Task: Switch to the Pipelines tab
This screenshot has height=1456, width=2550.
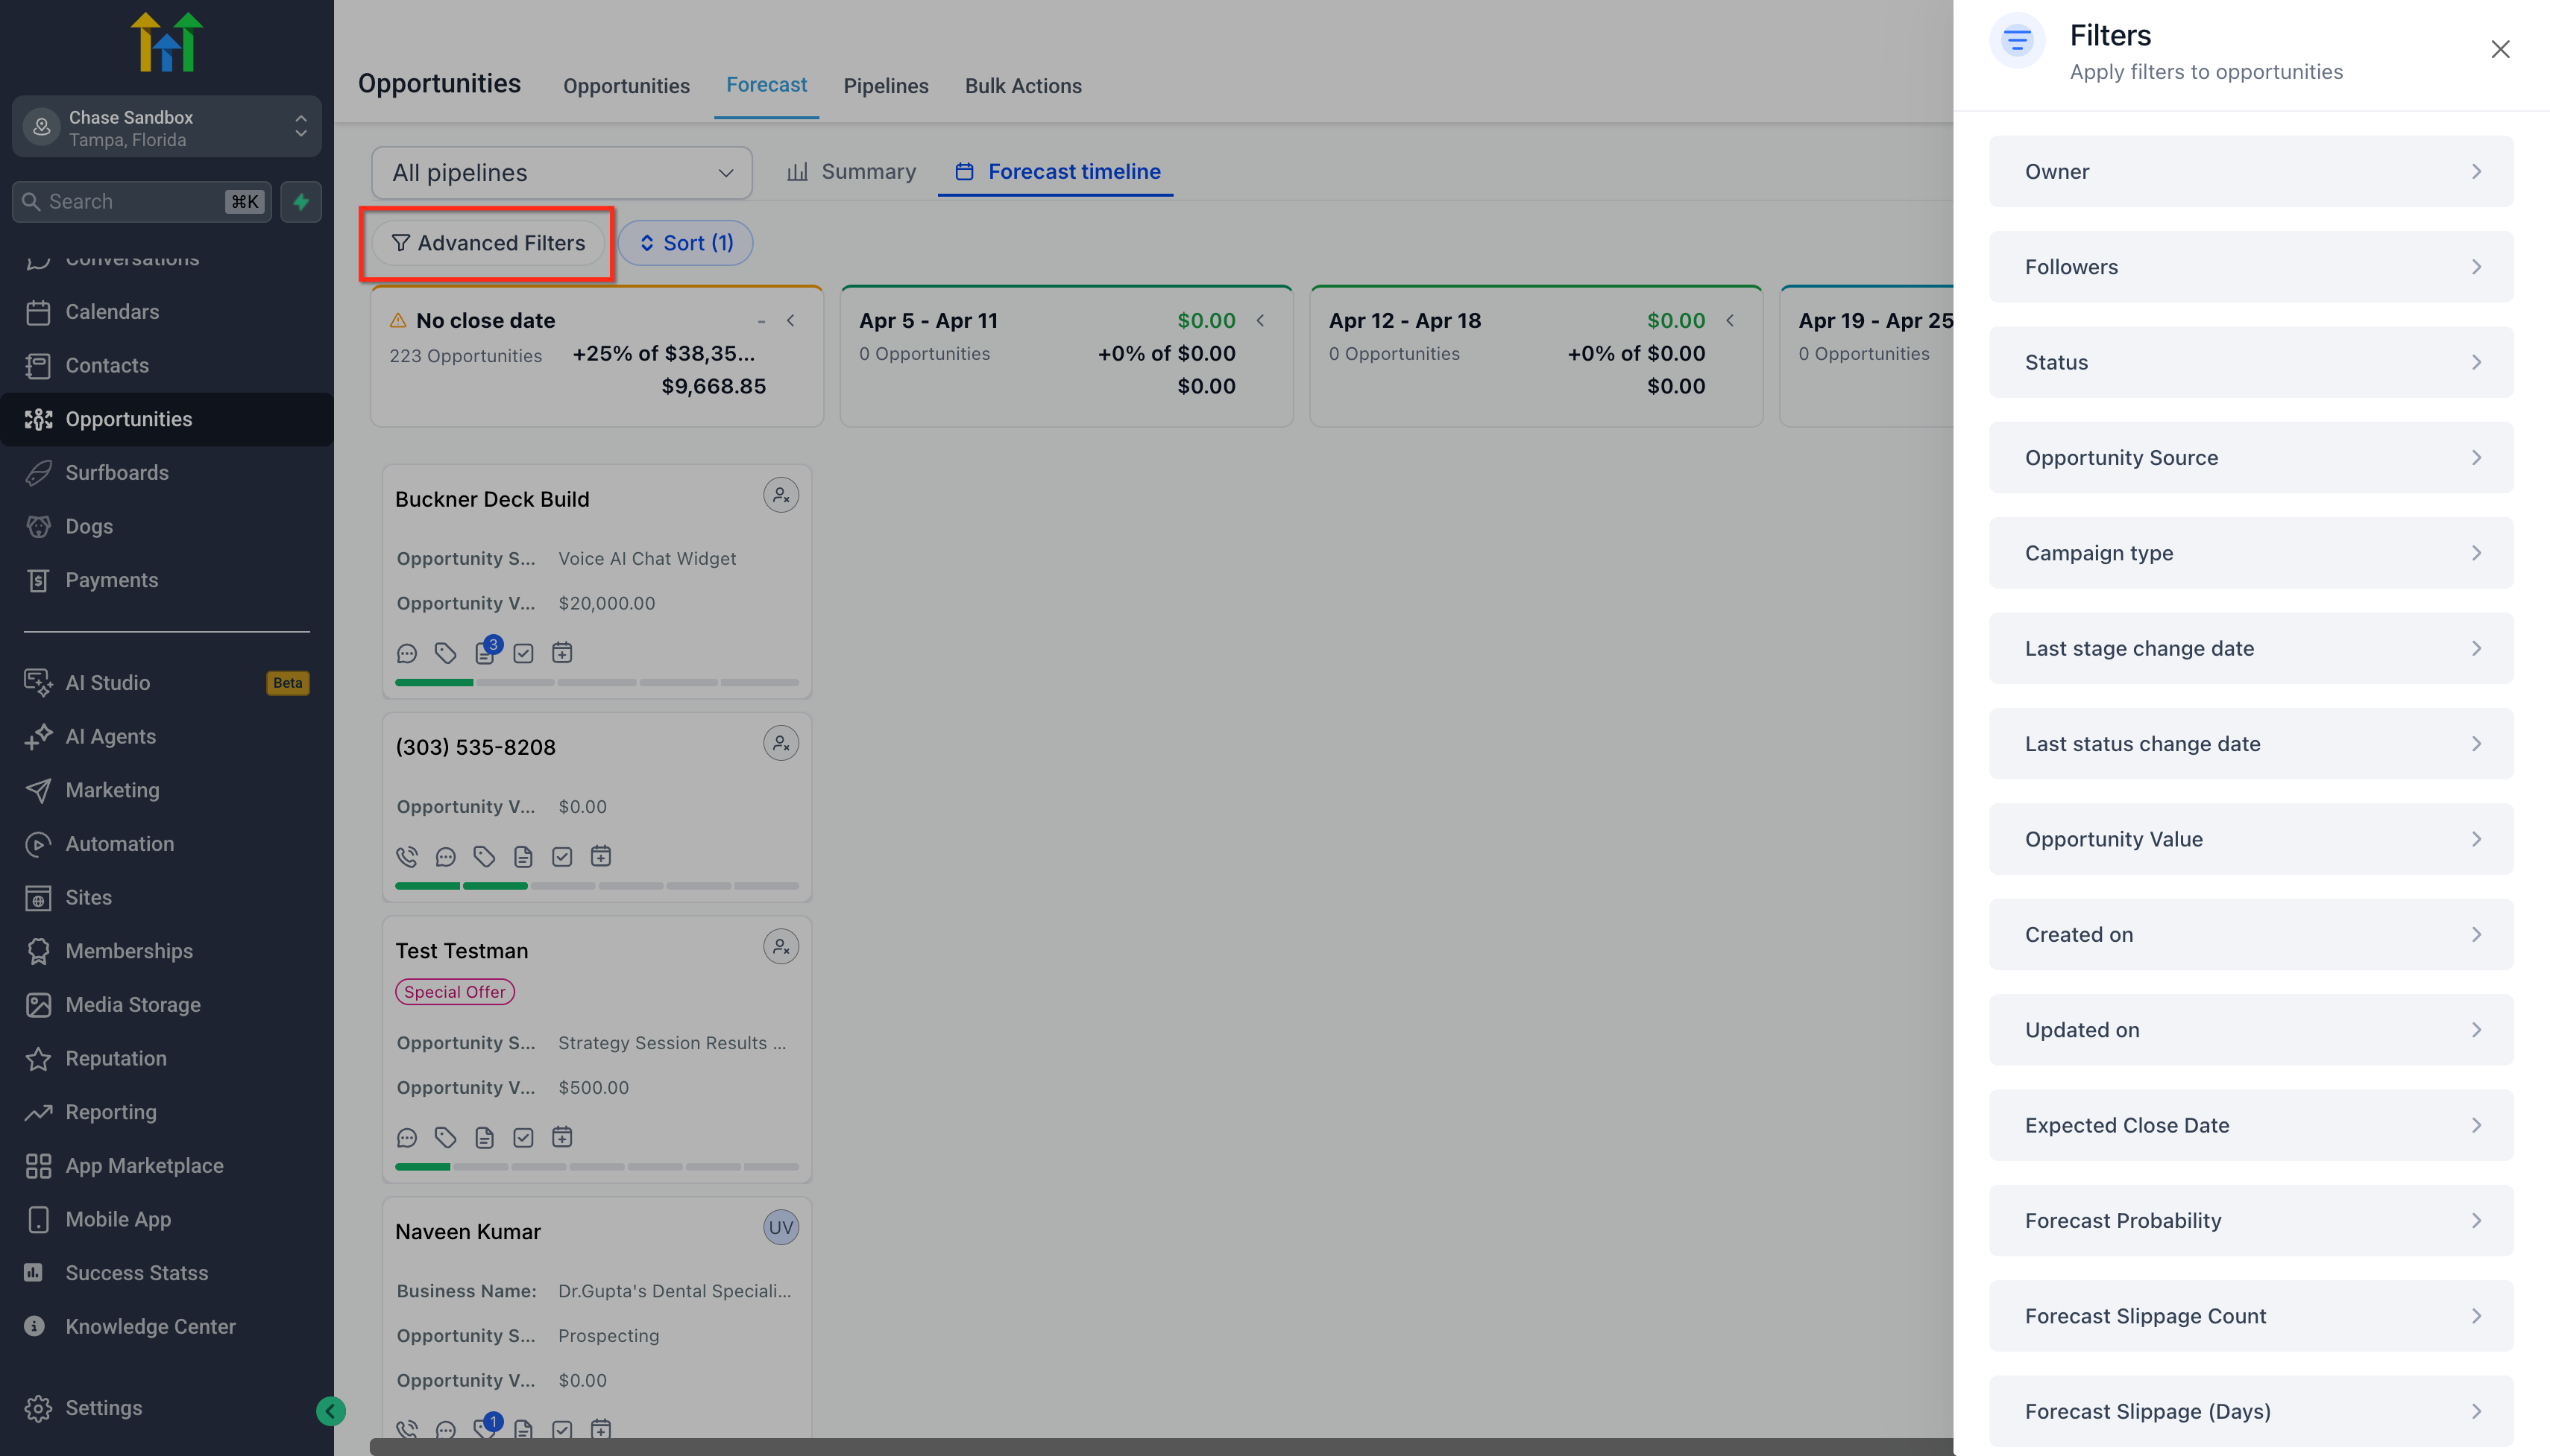Action: (885, 86)
